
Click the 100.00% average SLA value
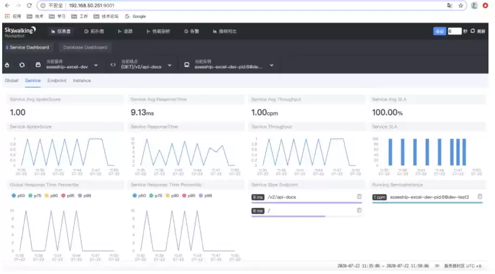pyautogui.click(x=388, y=113)
